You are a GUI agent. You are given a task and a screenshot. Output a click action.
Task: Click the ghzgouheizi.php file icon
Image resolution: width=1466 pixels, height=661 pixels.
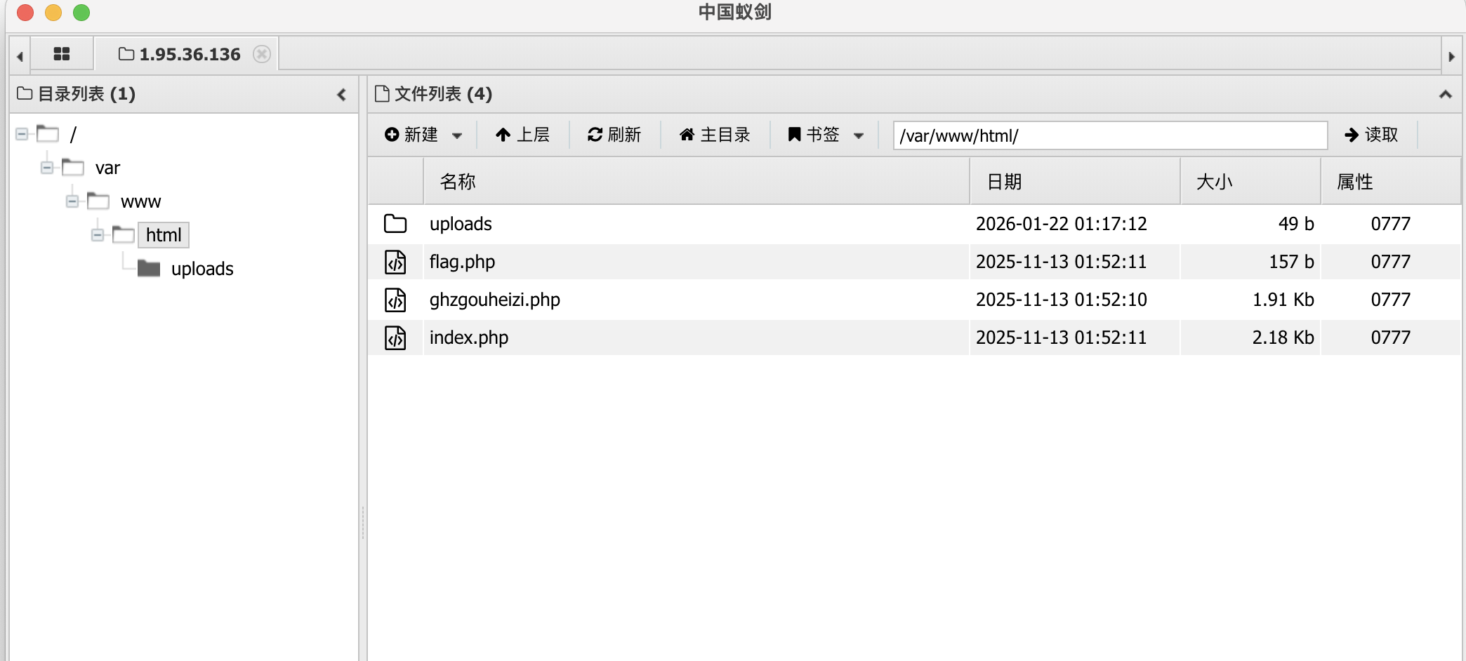pyautogui.click(x=395, y=300)
